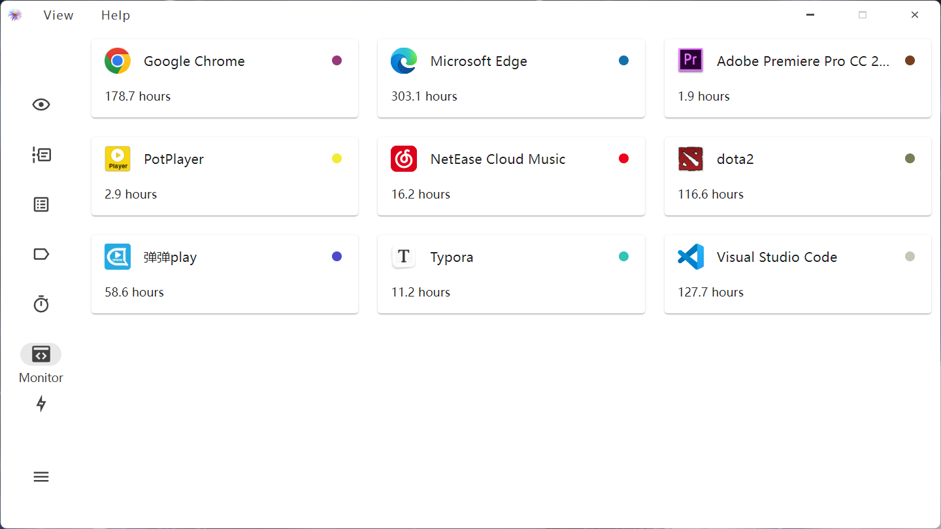This screenshot has height=529, width=941.
Task: Click the PotPlayer title text
Action: click(x=174, y=159)
